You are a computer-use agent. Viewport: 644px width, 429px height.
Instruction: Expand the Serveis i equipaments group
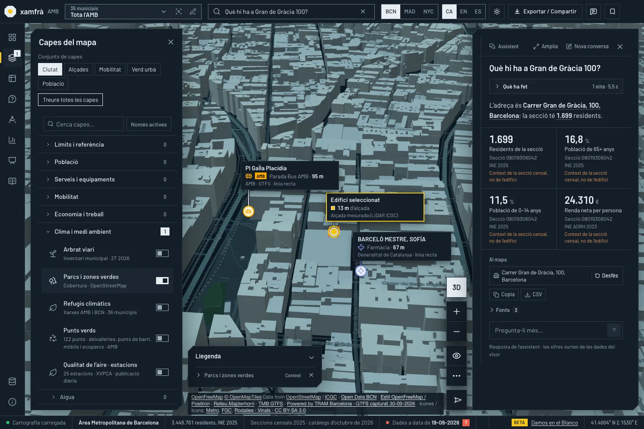pyautogui.click(x=107, y=179)
